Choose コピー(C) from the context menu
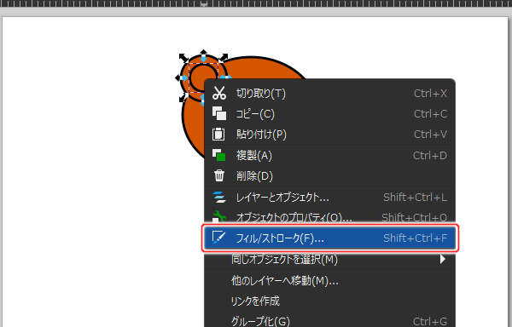The image size is (512, 327). click(329, 114)
